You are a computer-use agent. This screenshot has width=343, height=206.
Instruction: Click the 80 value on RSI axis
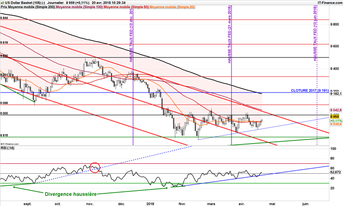[x=332, y=159]
